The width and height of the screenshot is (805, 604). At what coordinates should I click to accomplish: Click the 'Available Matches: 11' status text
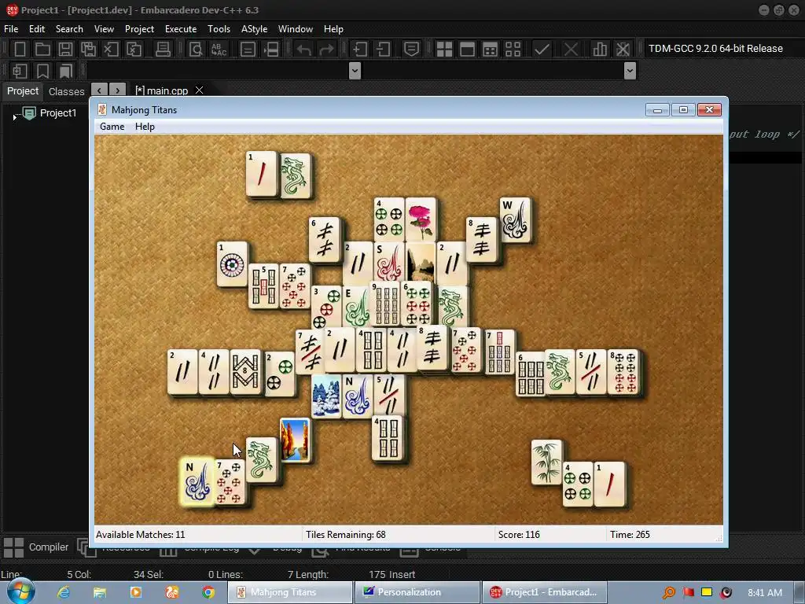pyautogui.click(x=140, y=535)
